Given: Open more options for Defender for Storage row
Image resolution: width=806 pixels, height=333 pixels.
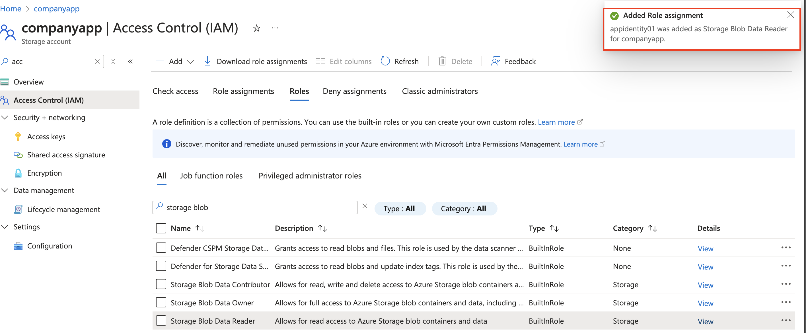Looking at the screenshot, I should pos(786,266).
